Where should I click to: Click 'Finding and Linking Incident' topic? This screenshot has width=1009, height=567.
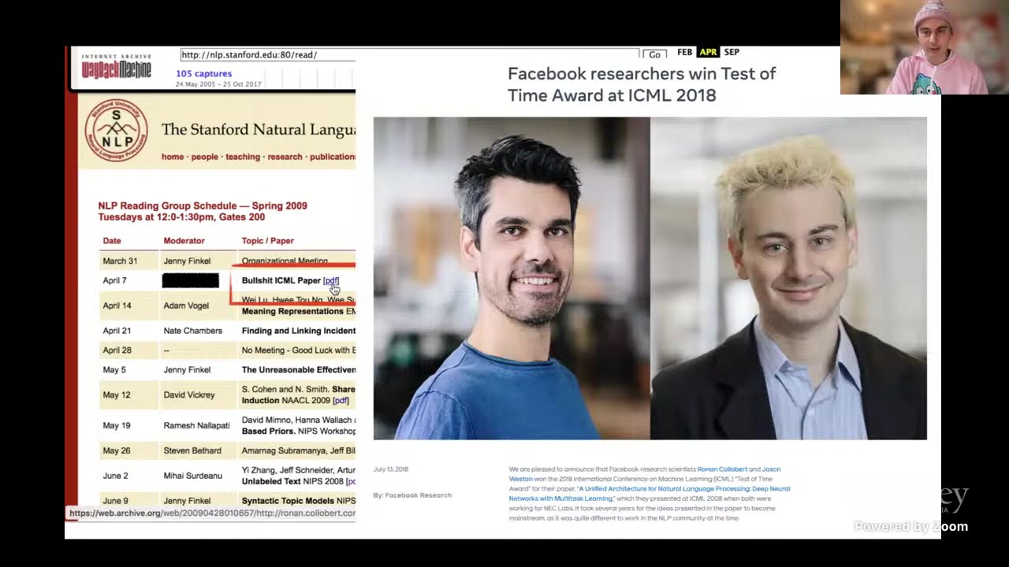click(x=299, y=331)
